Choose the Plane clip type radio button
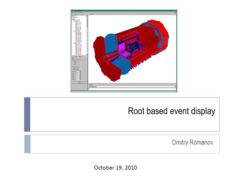The image size is (244, 183). [x=73, y=63]
